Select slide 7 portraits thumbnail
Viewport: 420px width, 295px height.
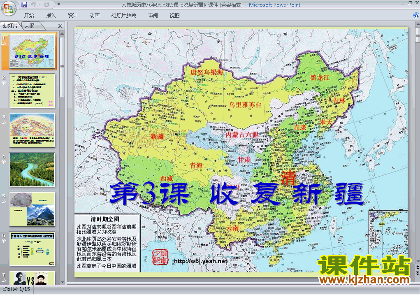coord(32,278)
